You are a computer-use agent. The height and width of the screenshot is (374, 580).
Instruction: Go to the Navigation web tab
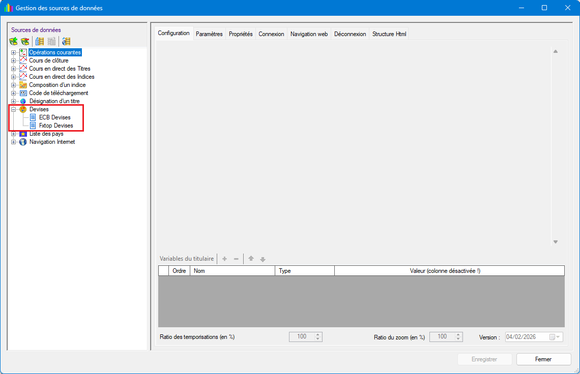[309, 34]
